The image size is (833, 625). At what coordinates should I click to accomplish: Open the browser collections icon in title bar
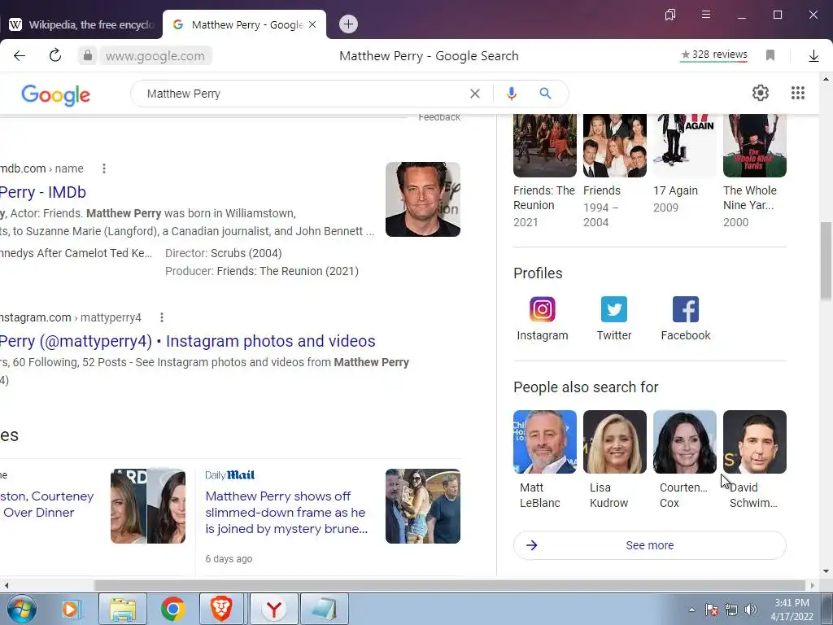670,15
